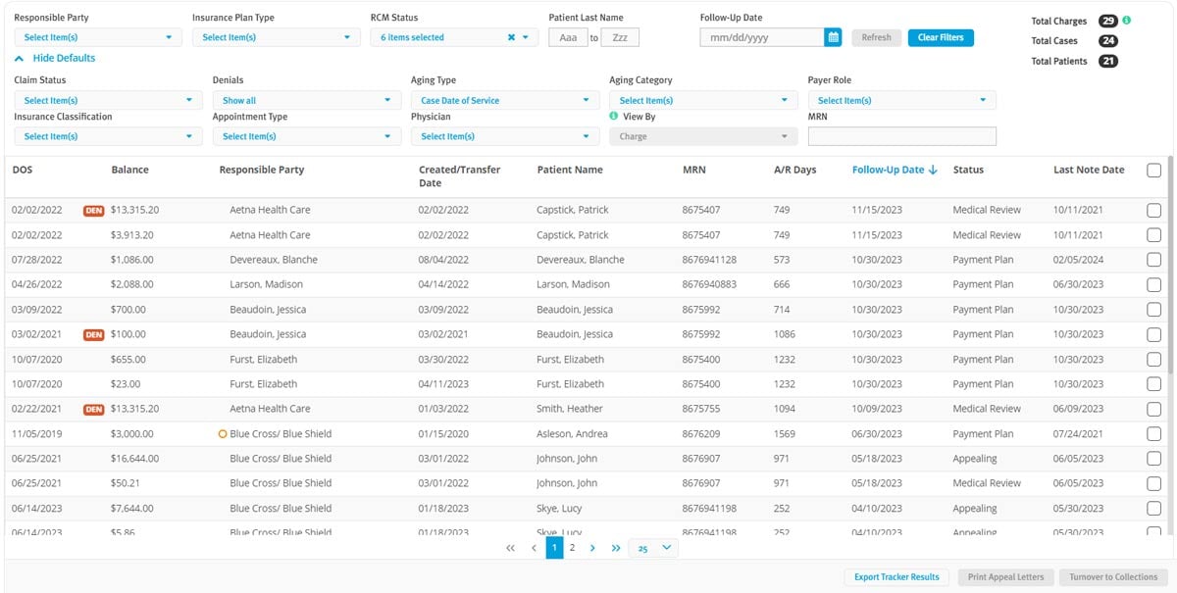Tick the checkbox on the Asleson, Andrea row
Image resolution: width=1177 pixels, height=593 pixels.
(x=1153, y=433)
